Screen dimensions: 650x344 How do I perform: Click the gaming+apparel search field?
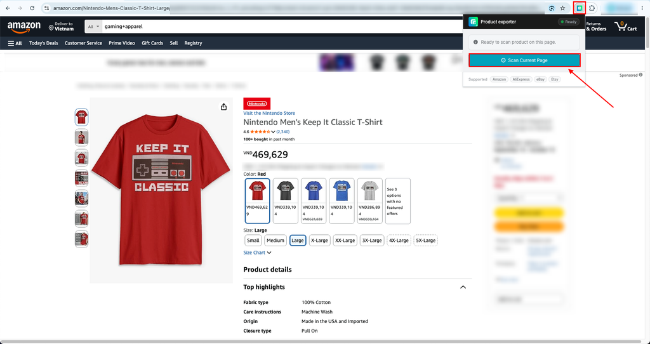pos(282,27)
